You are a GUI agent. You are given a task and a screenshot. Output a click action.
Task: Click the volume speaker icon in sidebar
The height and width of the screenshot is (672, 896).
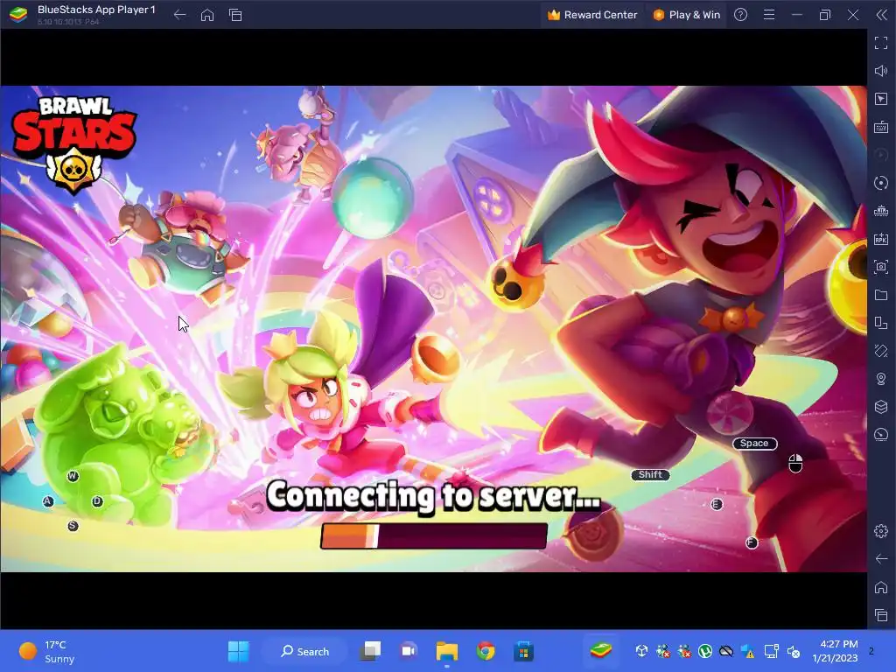click(x=880, y=71)
